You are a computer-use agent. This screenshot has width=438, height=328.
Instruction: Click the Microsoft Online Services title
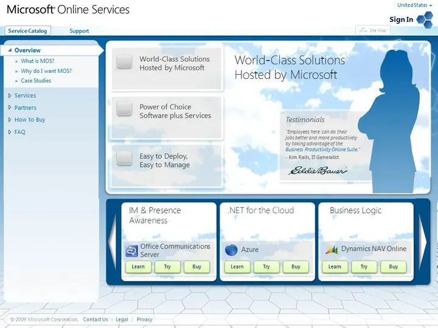click(68, 10)
